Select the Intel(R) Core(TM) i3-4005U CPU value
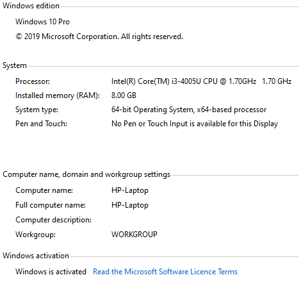The image size is (299, 282). (x=201, y=81)
